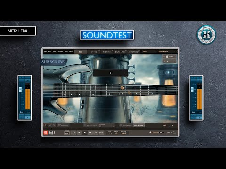
Task: Open the Settings menu
Action: click(60, 51)
